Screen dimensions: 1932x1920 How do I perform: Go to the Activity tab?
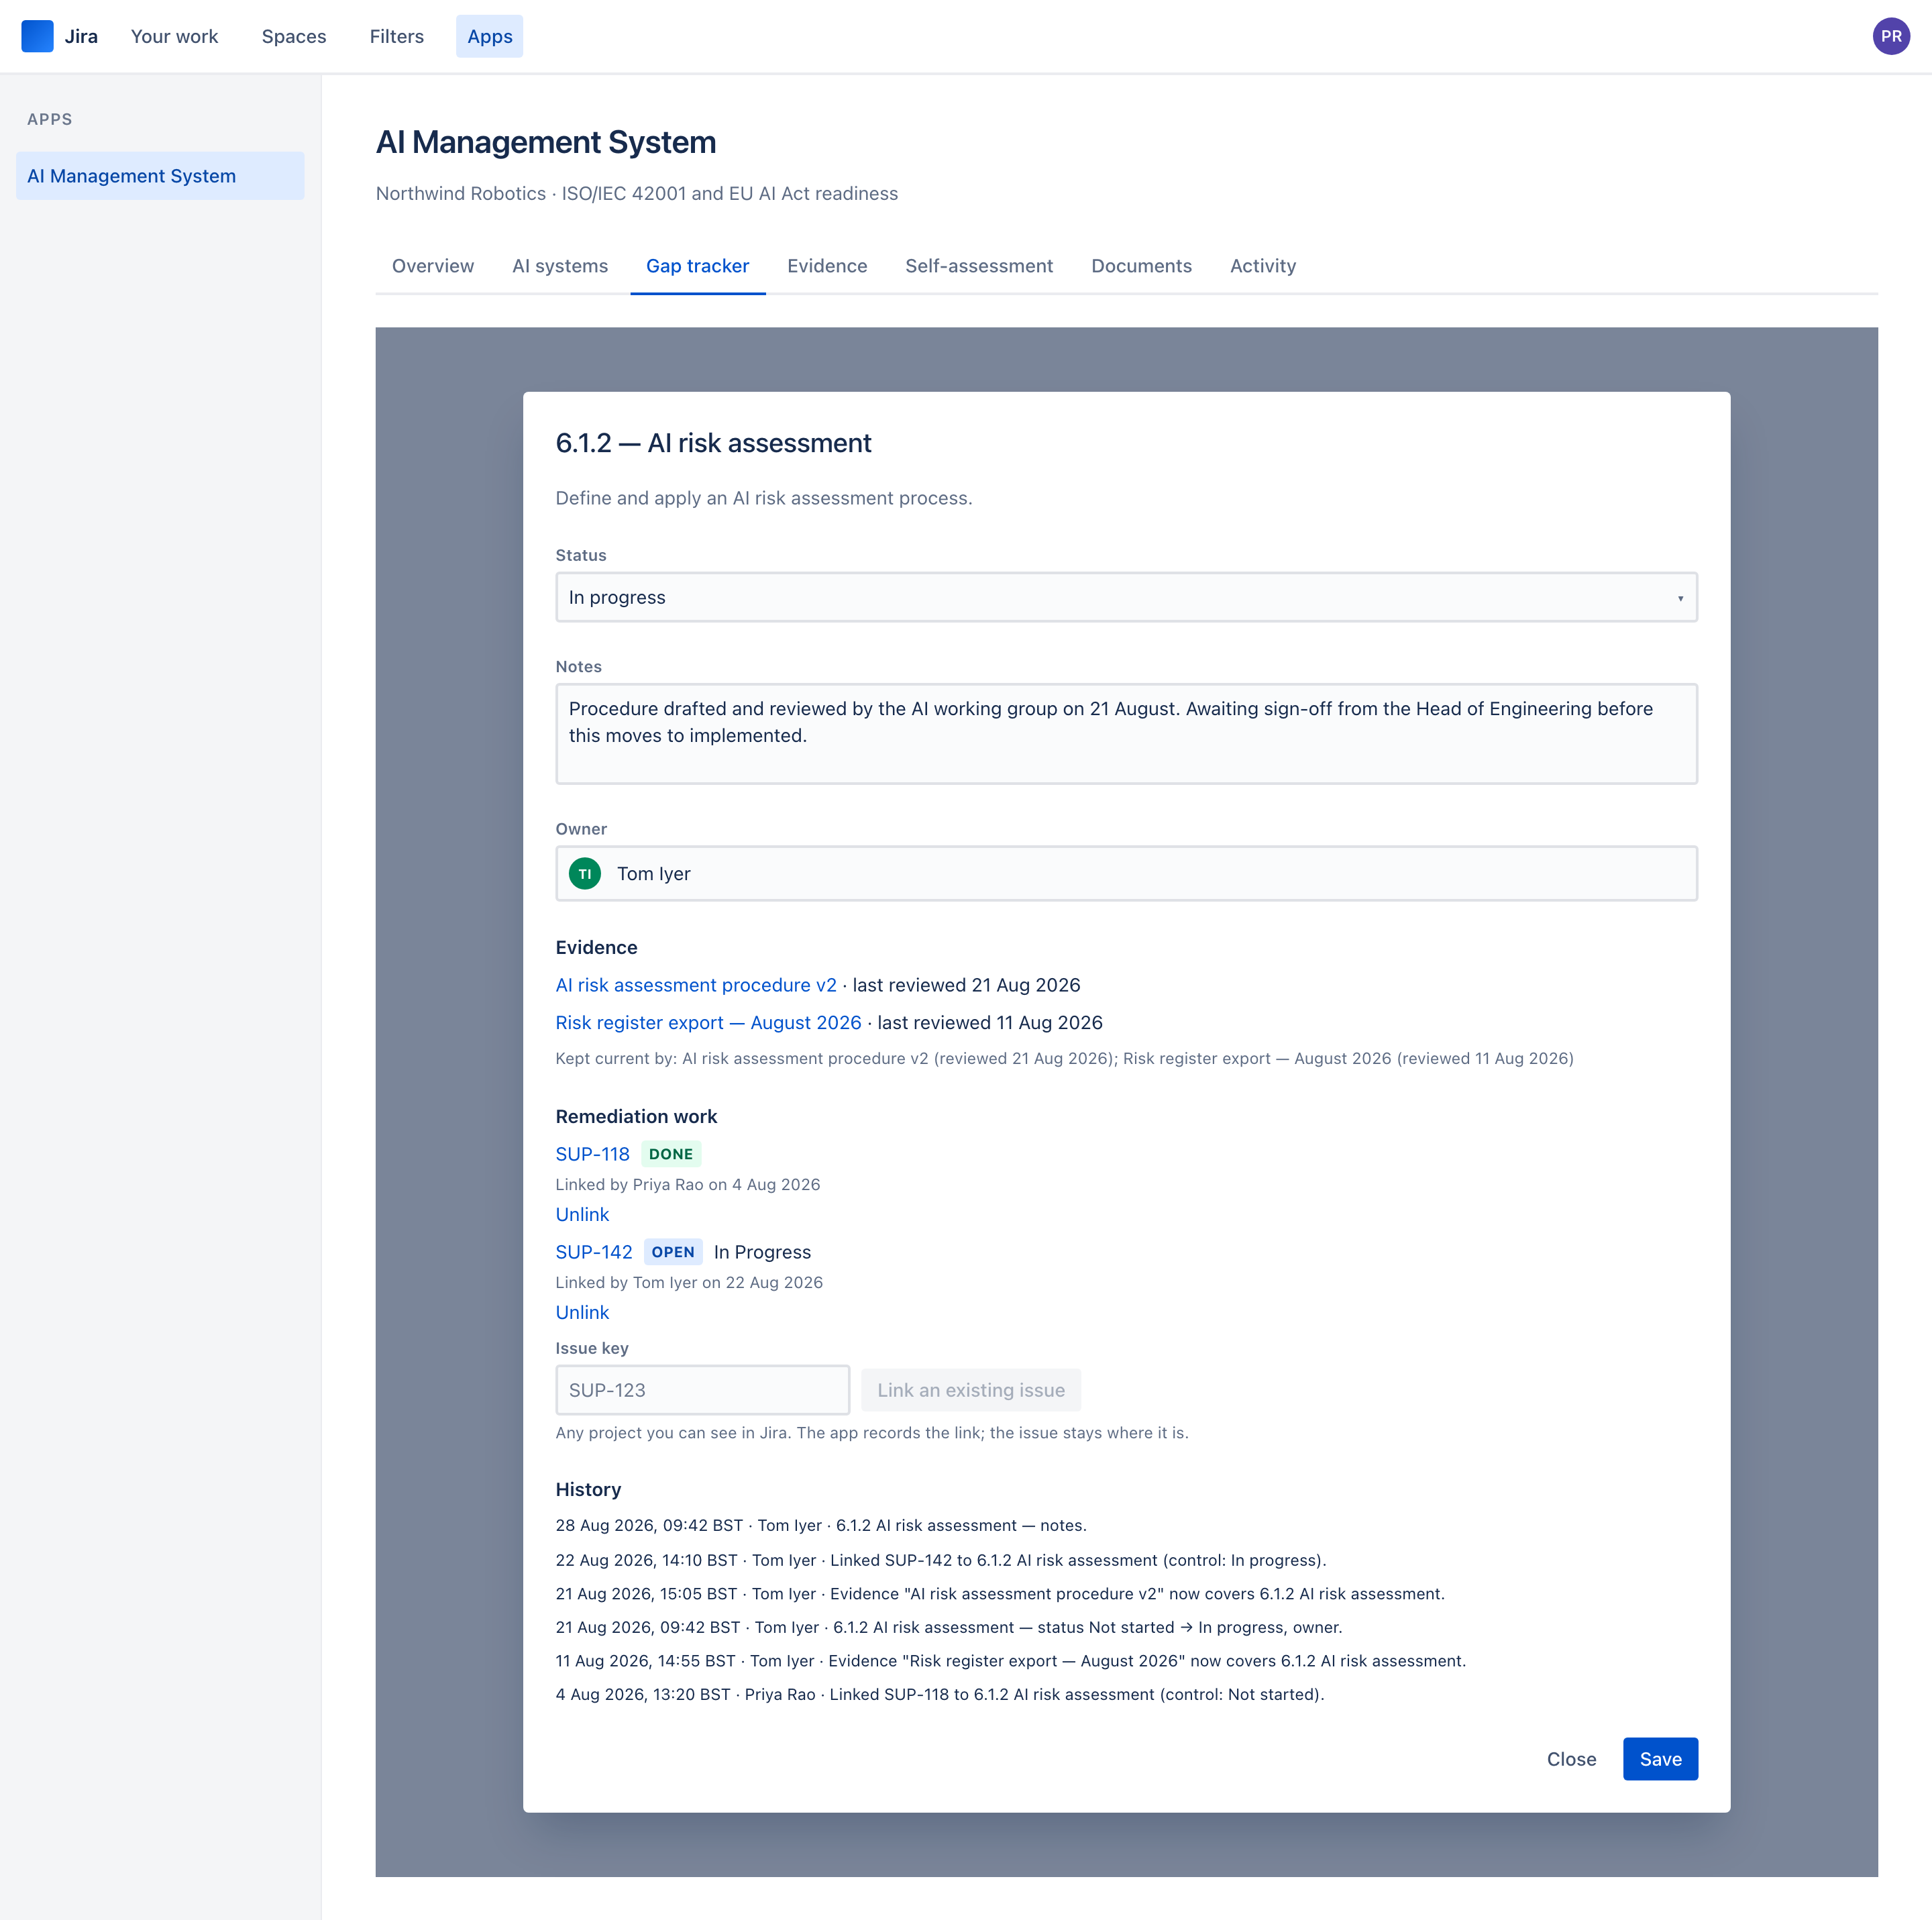click(1263, 266)
